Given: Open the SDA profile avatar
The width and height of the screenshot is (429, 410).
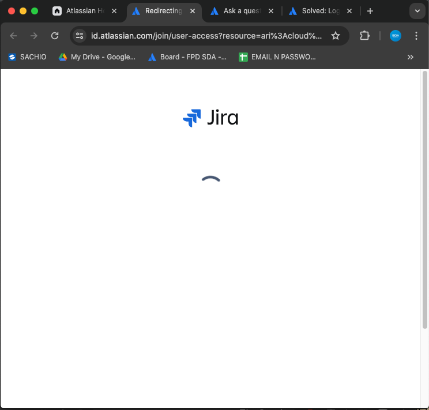Looking at the screenshot, I should click(396, 36).
